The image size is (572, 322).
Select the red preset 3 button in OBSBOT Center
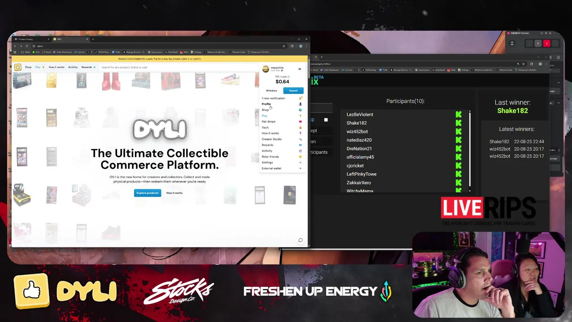[546, 43]
